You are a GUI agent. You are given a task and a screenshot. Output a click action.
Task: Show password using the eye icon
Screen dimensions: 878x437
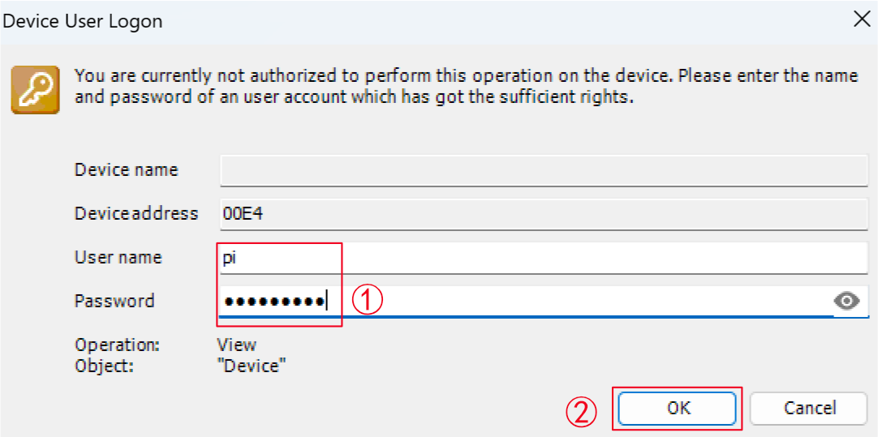pos(846,302)
